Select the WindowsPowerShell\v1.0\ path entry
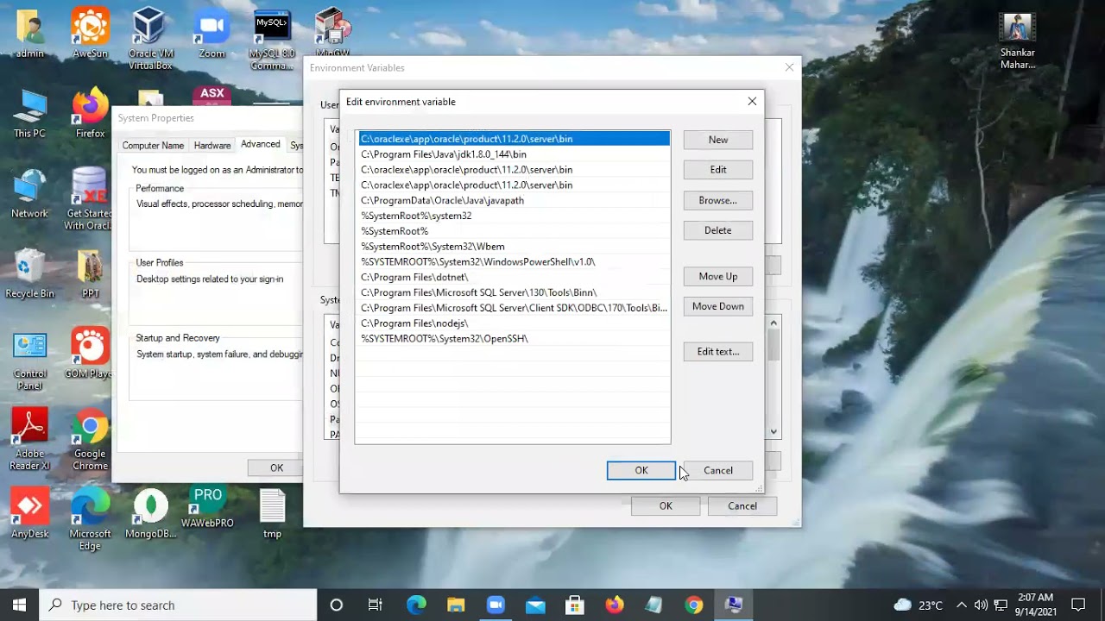 pyautogui.click(x=514, y=261)
